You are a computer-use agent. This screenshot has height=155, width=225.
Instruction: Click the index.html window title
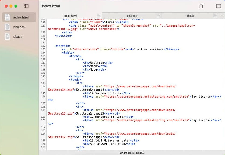[x=51, y=6]
